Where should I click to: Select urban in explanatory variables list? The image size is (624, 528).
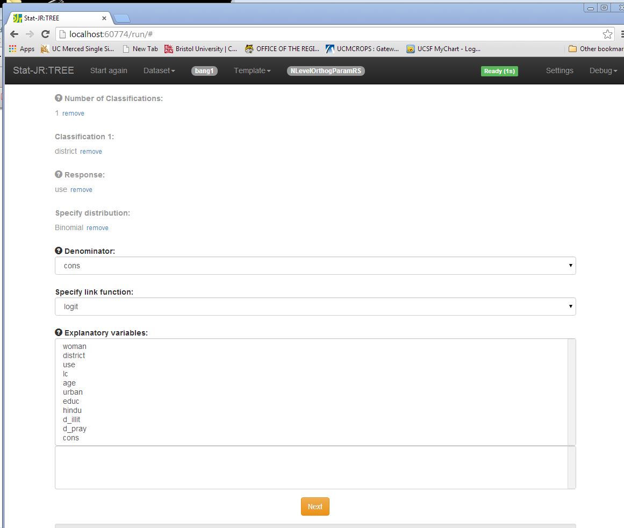(73, 392)
